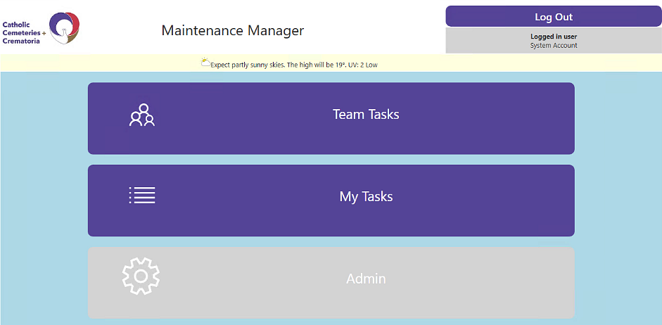Click the My Tasks list icon
The height and width of the screenshot is (325, 662).
[141, 196]
